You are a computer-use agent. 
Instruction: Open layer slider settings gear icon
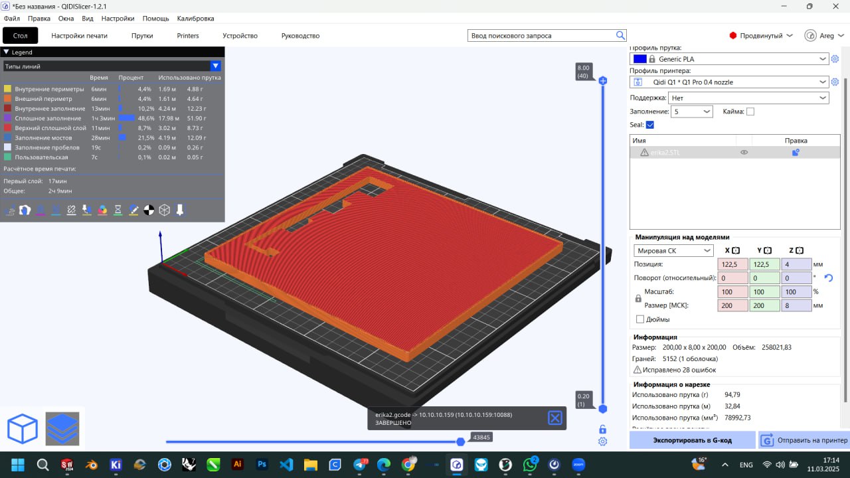602,441
